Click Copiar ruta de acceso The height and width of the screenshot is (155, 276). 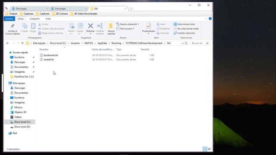51,29
